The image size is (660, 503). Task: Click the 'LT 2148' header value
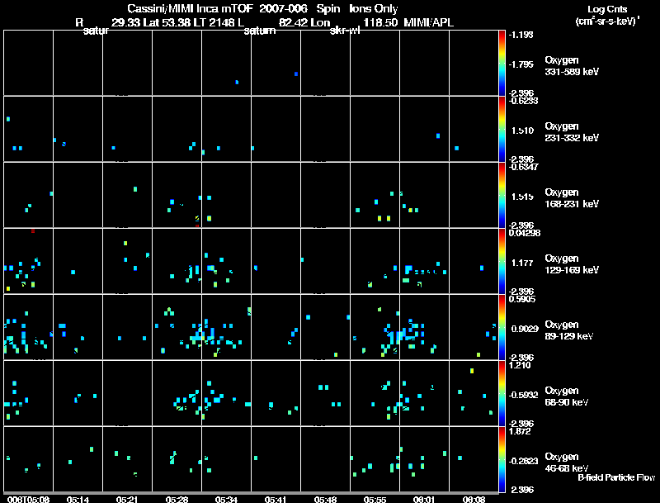(x=215, y=23)
